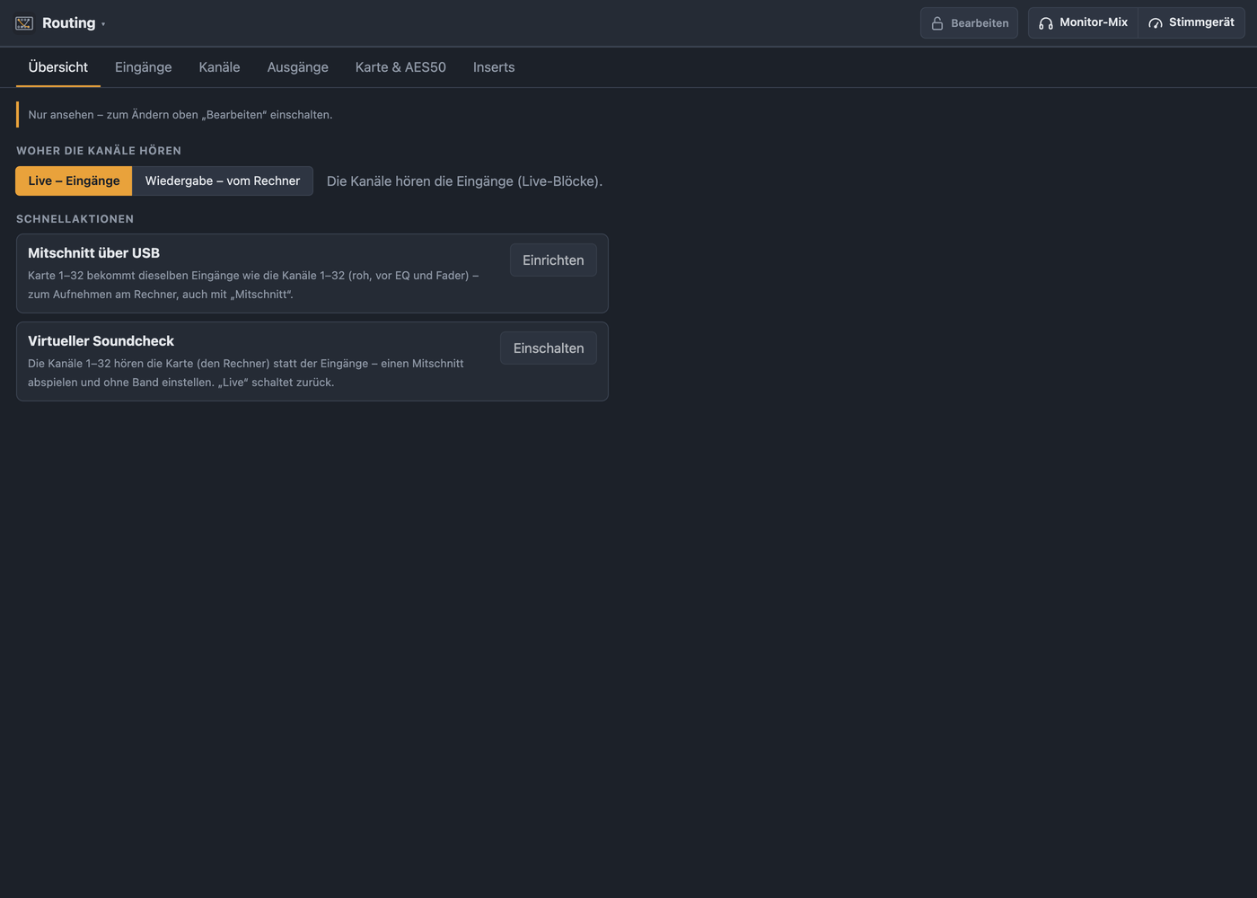The image size is (1257, 898).
Task: Select Live – Eingänge source mode
Action: tap(74, 180)
